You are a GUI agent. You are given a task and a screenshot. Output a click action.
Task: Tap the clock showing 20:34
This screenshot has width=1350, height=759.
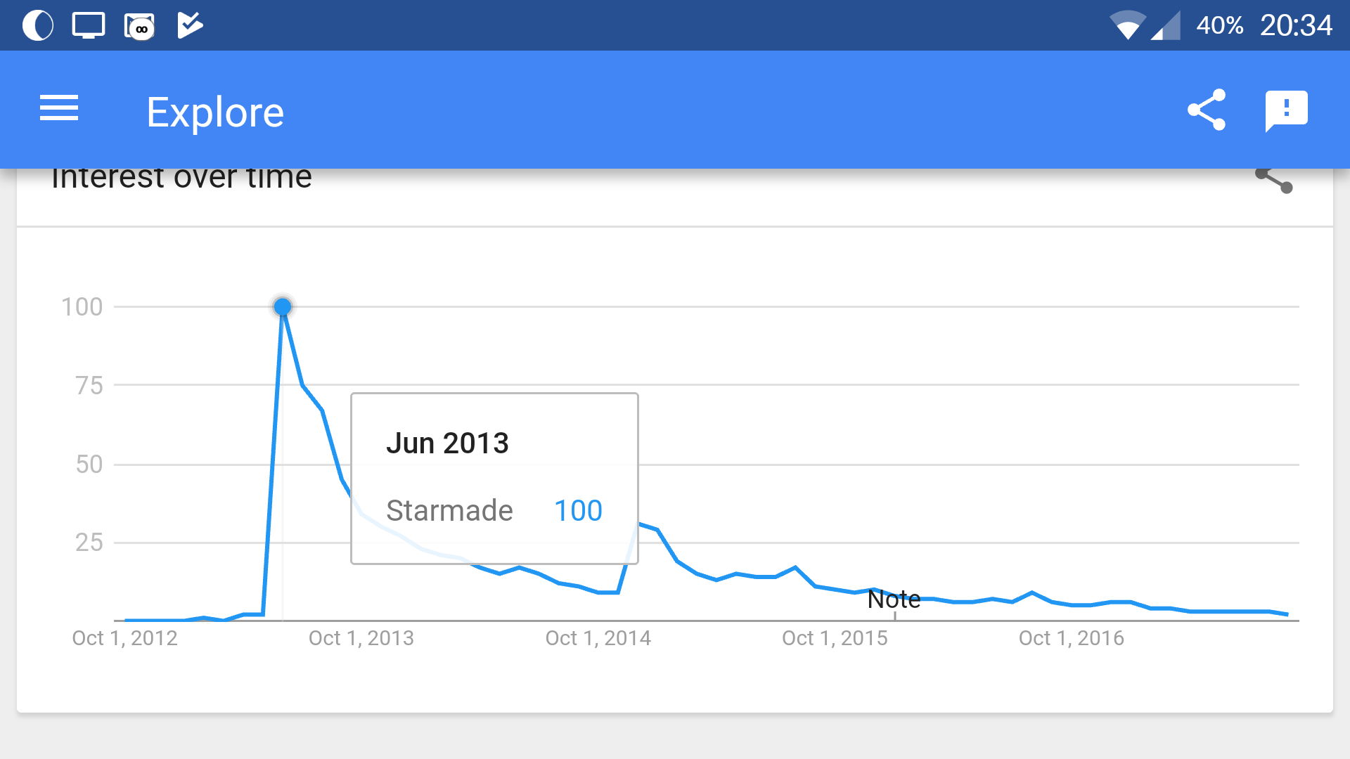click(1296, 26)
